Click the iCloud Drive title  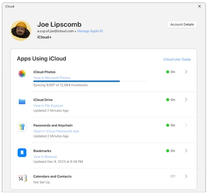tap(43, 100)
